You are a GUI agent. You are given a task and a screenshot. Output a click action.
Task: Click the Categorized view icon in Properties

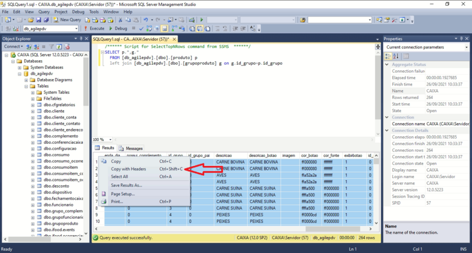pyautogui.click(x=388, y=56)
